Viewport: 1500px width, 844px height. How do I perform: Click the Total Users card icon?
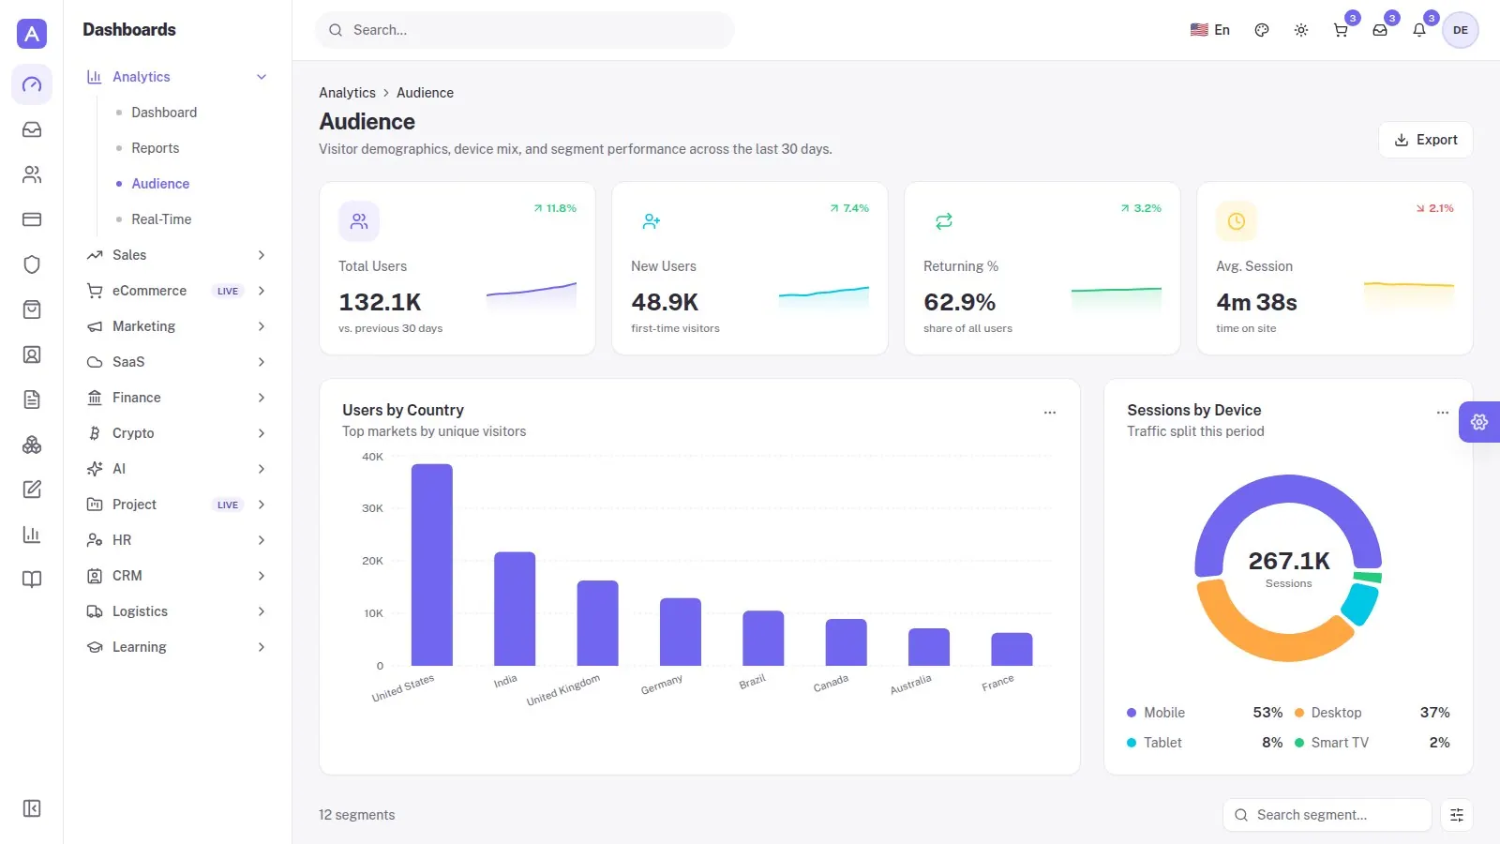click(x=359, y=221)
